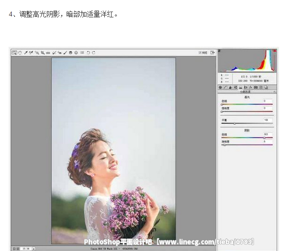Open the Effects (fx) panel tab
This screenshot has height=251, width=281.
point(251,87)
